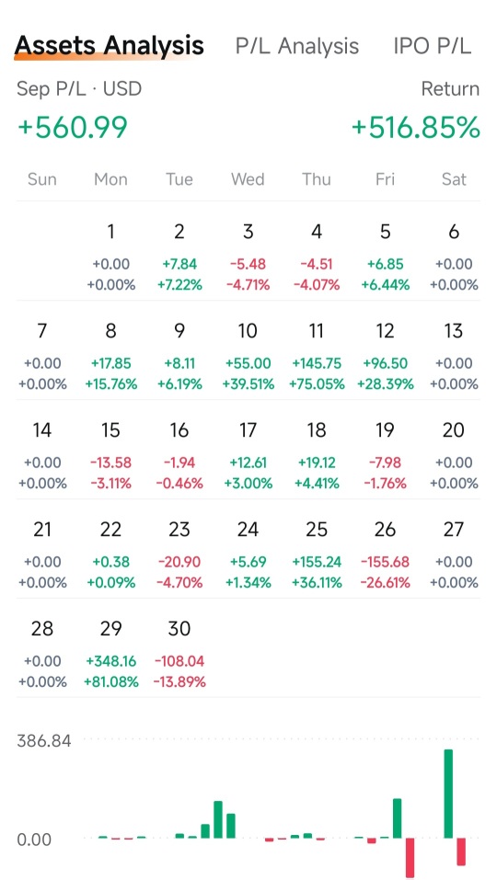Tap the +560.99 monthly P/L total
Screen dimensions: 497x880
tap(73, 128)
